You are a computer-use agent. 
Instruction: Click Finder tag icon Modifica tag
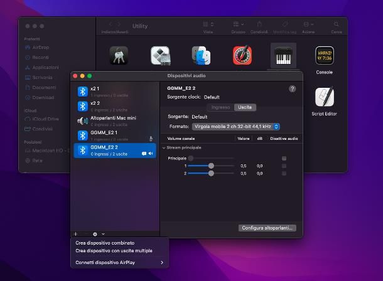coord(285,24)
